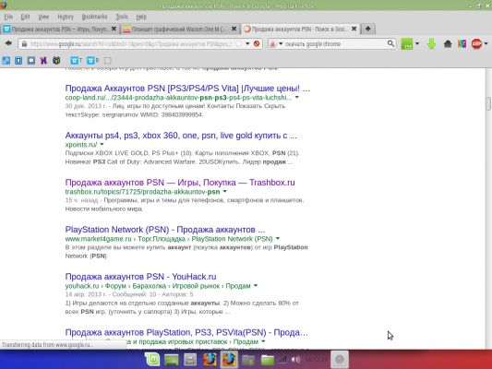
Task: Open the address bar history dropdown arrow
Action: (x=247, y=43)
